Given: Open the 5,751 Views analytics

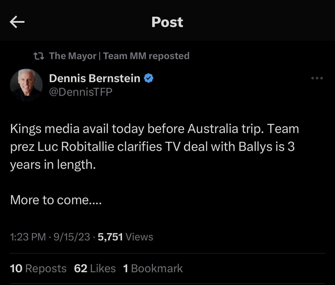Looking at the screenshot, I should [x=125, y=237].
